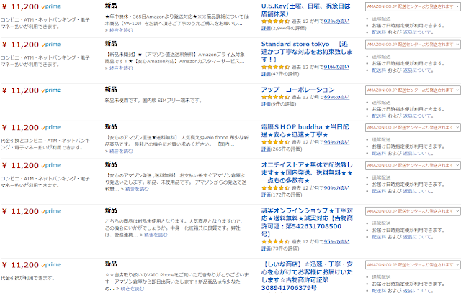Screen dimensions: 461x293
Task: Click 続きを読む in Standard store tokyo description
Action: (121, 68)
